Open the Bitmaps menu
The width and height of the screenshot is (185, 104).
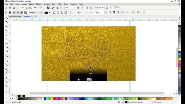[x=47, y=4]
